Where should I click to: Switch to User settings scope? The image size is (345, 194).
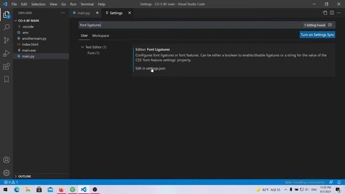(x=84, y=36)
